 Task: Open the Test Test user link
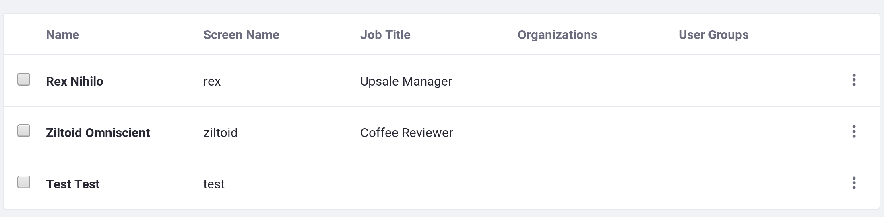[x=72, y=184]
